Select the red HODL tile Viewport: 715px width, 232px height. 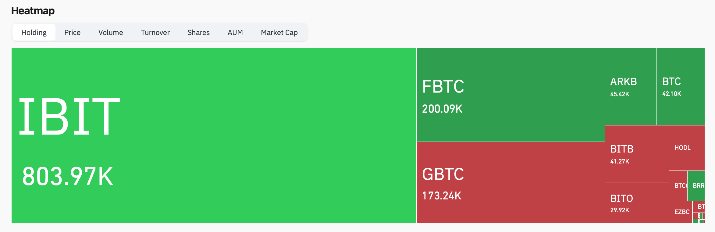point(687,148)
